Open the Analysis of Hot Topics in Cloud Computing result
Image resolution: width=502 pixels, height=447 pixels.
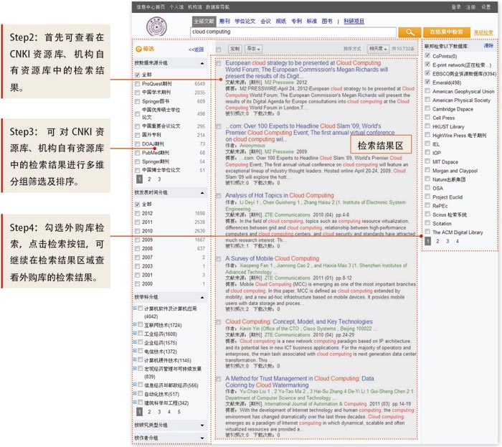point(279,195)
